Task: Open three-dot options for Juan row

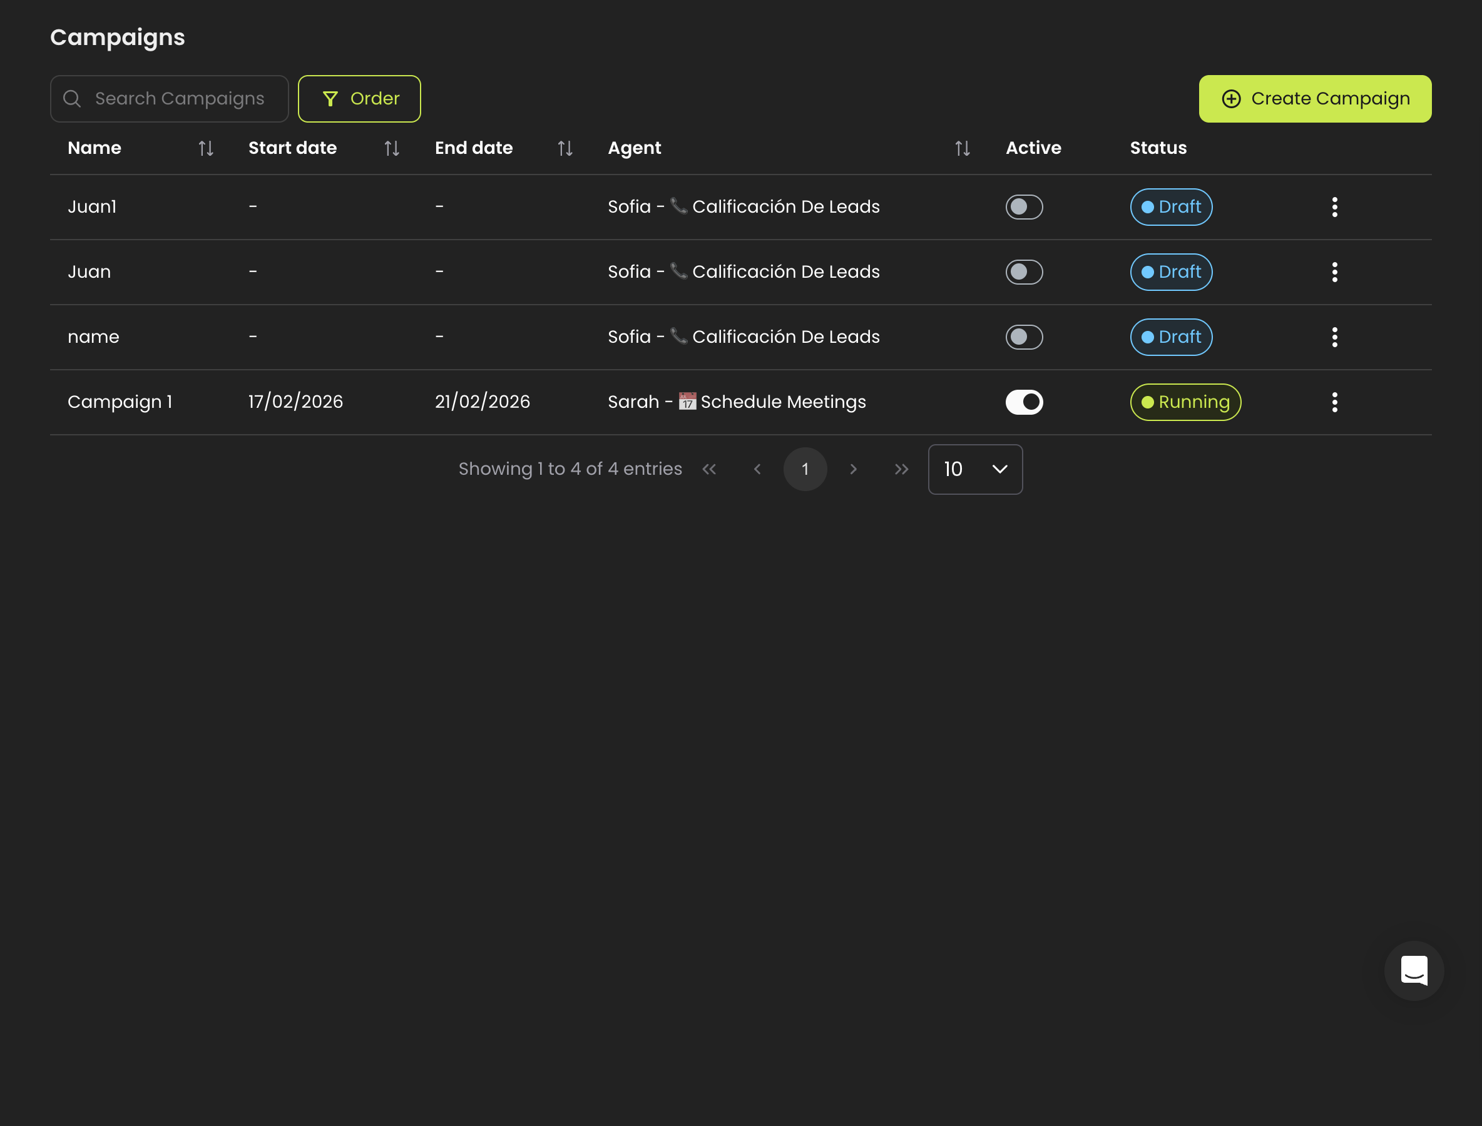Action: point(1334,272)
